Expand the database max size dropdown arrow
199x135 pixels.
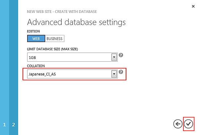[114, 57]
